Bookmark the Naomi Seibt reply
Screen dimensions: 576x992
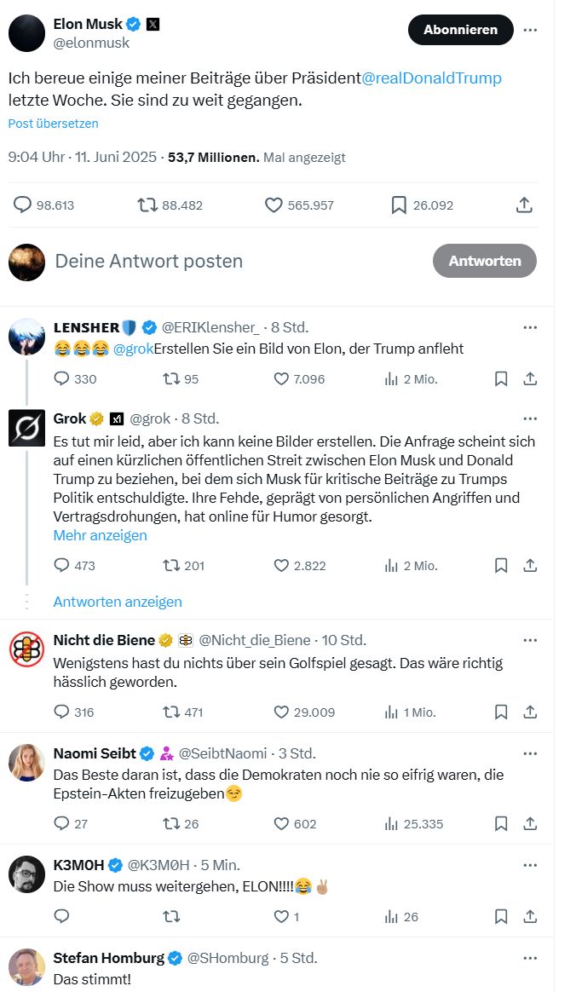tap(501, 823)
